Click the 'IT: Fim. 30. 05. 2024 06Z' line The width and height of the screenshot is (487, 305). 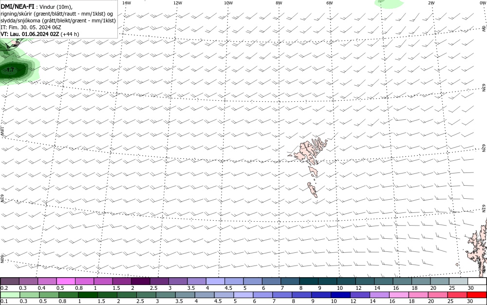click(x=31, y=27)
